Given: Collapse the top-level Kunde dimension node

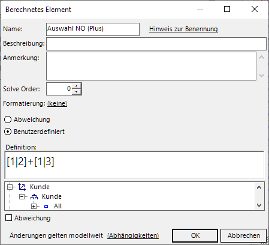Looking at the screenshot, I should tap(10, 187).
